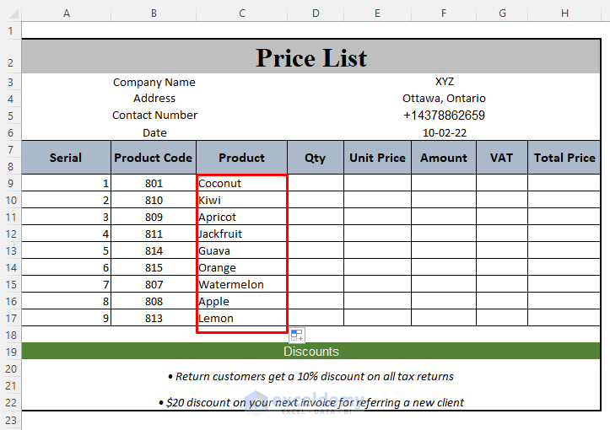This screenshot has width=610, height=430.
Task: Click the VAT column heading
Action: click(502, 158)
